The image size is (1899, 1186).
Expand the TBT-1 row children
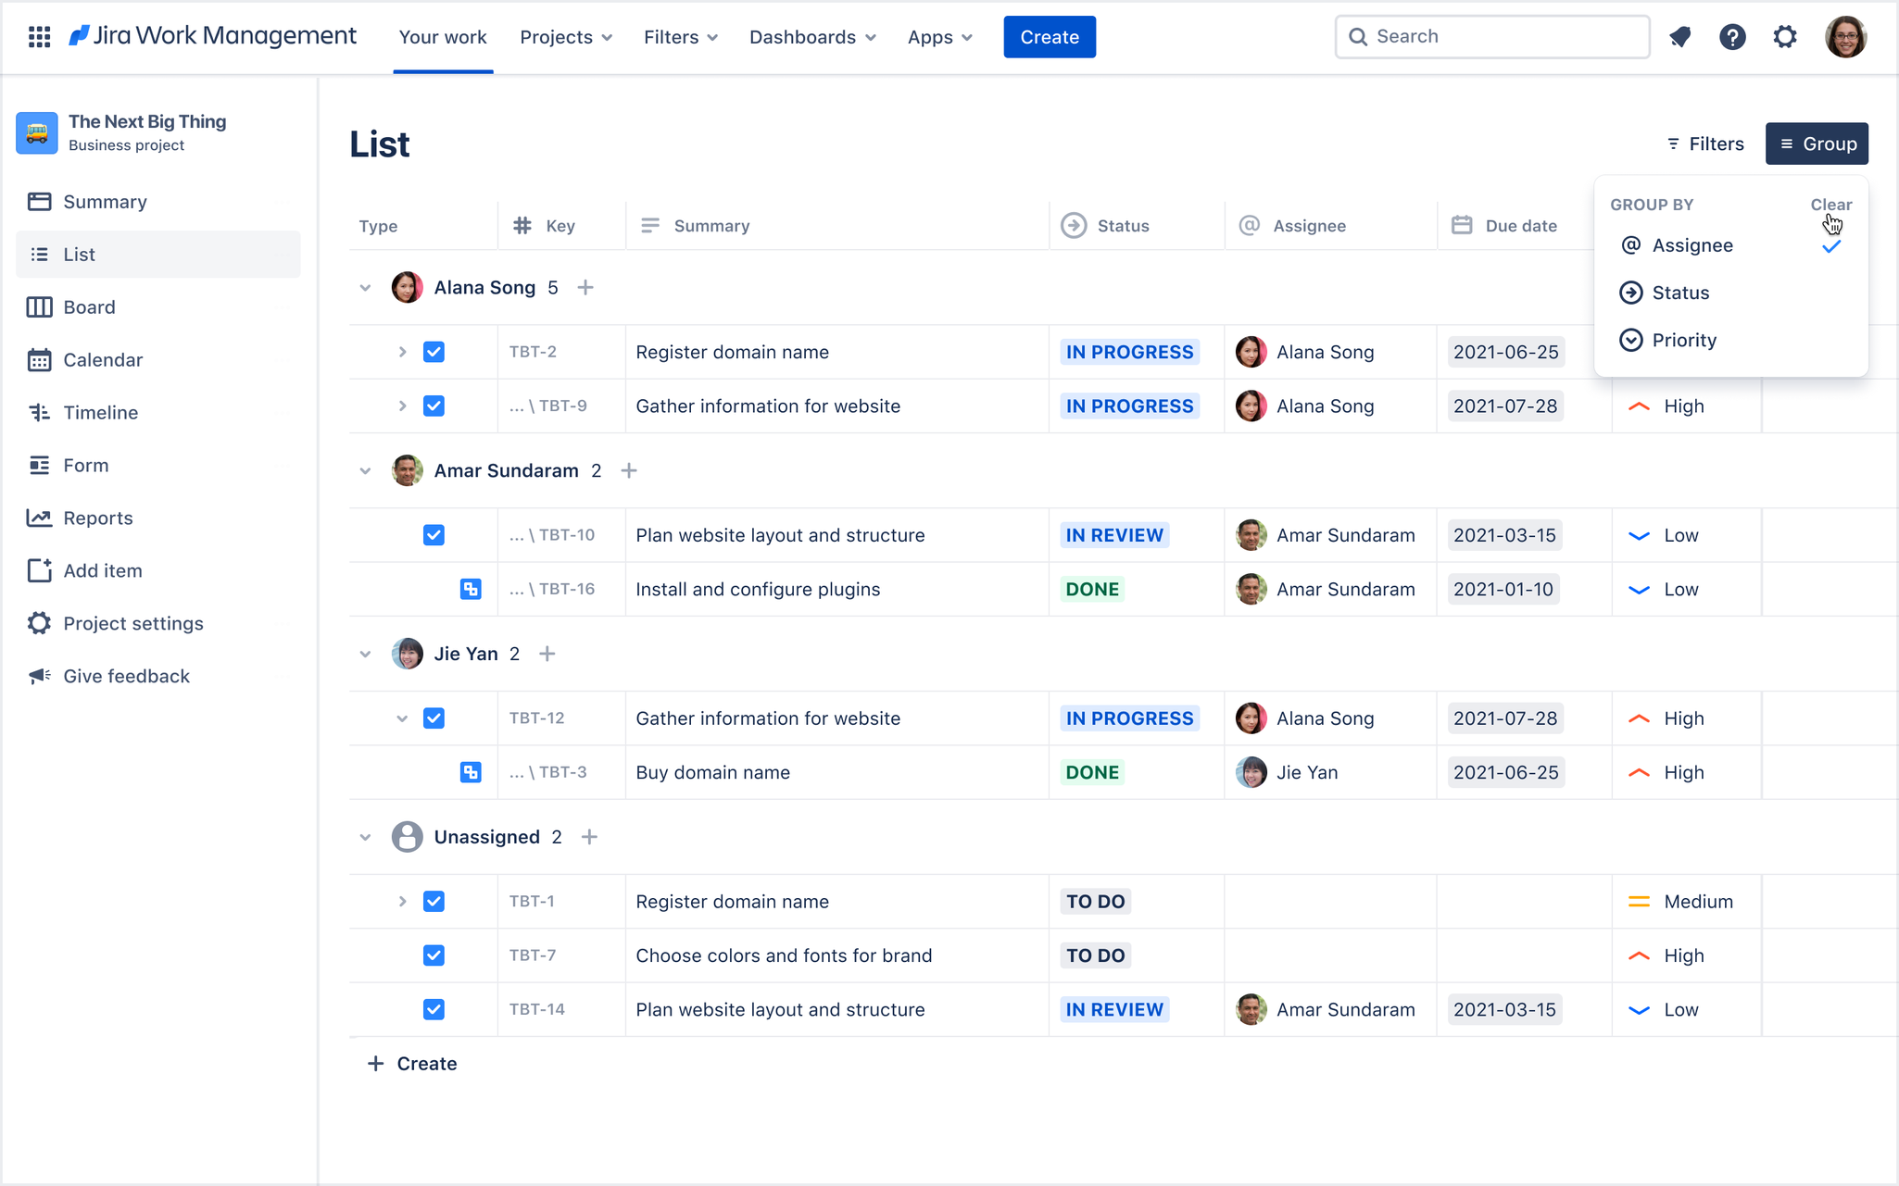point(402,902)
